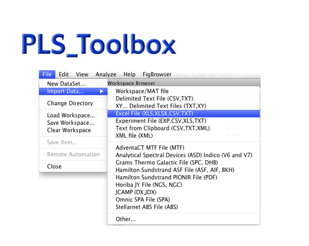Choose Horiba JY File (NGS, NGC)
This screenshot has height=246, width=309.
[x=184, y=185]
